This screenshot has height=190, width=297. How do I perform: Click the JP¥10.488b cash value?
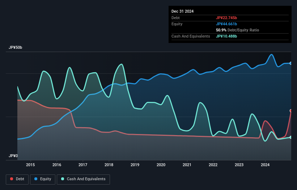click(226, 36)
